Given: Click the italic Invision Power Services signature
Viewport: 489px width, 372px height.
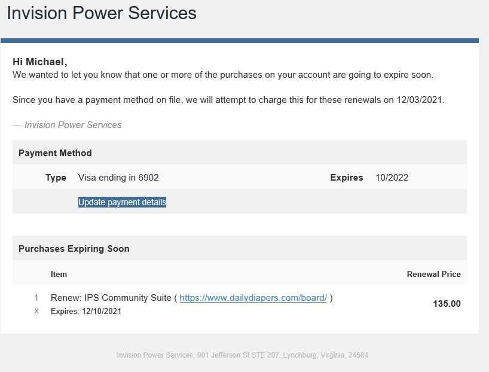Looking at the screenshot, I should point(67,125).
